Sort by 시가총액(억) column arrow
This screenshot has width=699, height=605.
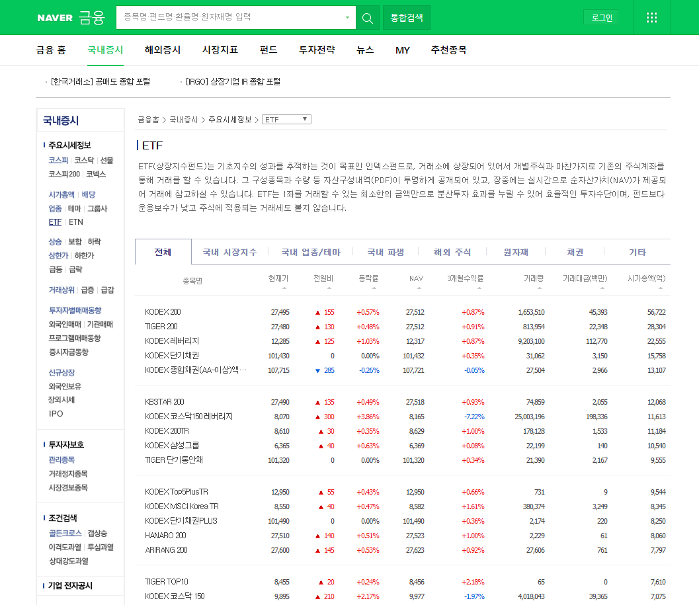point(661,288)
